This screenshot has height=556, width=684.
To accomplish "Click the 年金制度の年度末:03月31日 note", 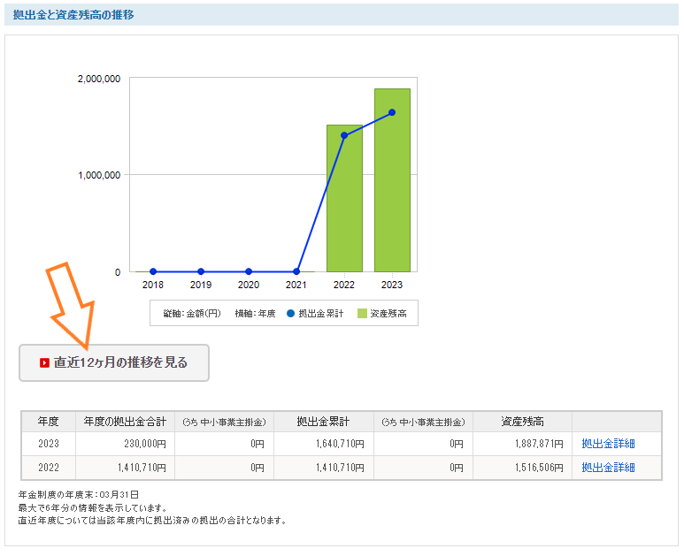I will pos(79,494).
